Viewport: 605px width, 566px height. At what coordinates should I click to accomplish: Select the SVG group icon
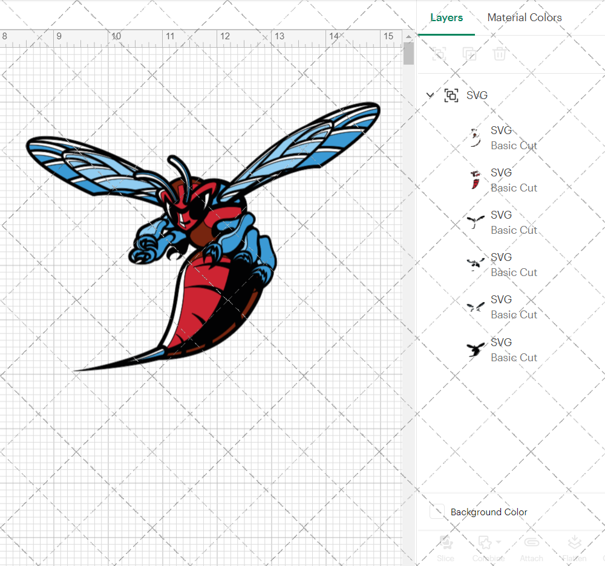point(451,95)
